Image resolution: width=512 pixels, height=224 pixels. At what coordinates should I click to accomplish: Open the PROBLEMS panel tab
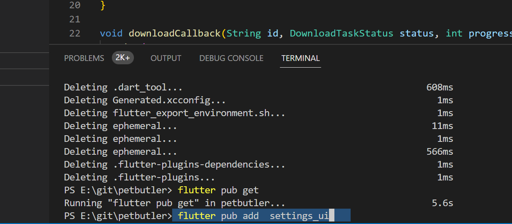(x=84, y=58)
